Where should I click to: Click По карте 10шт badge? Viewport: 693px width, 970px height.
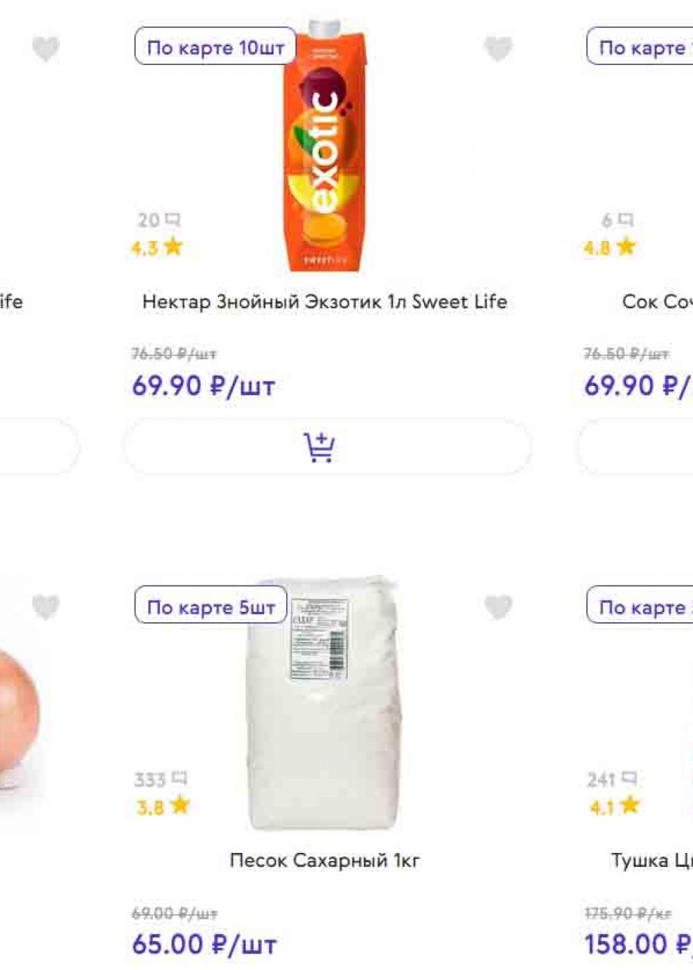click(216, 48)
